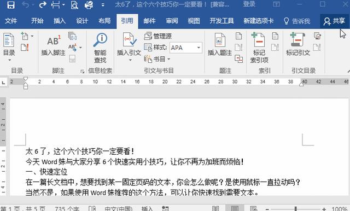This screenshot has width=350, height=211.
Task: Open the 开发工具 tab
Action: tap(221, 21)
